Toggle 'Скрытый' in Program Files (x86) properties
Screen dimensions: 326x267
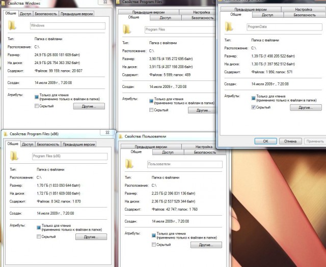39,236
